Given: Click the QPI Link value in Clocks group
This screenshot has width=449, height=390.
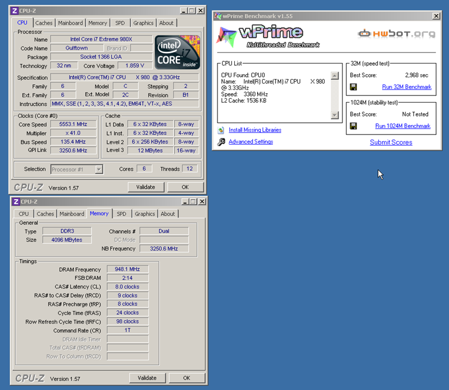Looking at the screenshot, I should coord(73,151).
